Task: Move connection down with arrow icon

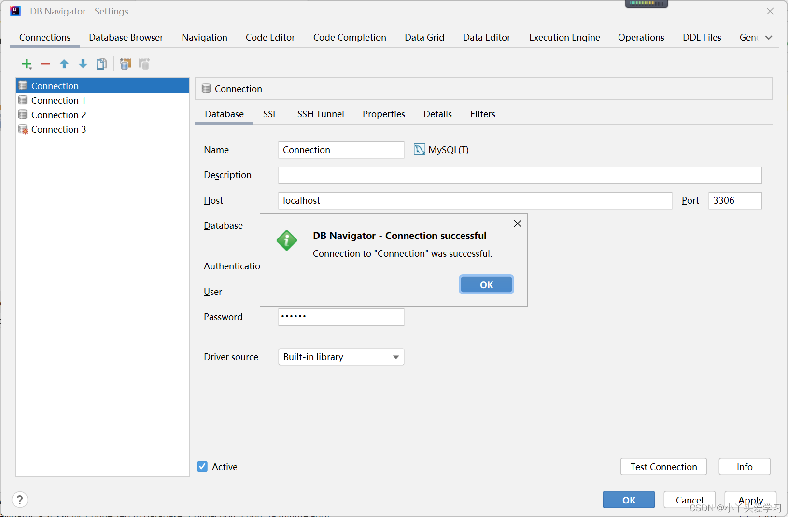Action: (x=83, y=64)
